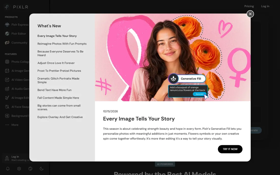Viewport: 280px width, 175px height.
Task: Open Because Everyone Deserves To Be Heard
Action: [60, 53]
